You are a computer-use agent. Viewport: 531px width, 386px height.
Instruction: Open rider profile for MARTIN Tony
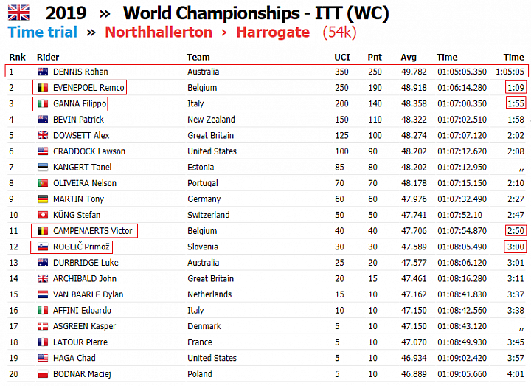79,199
